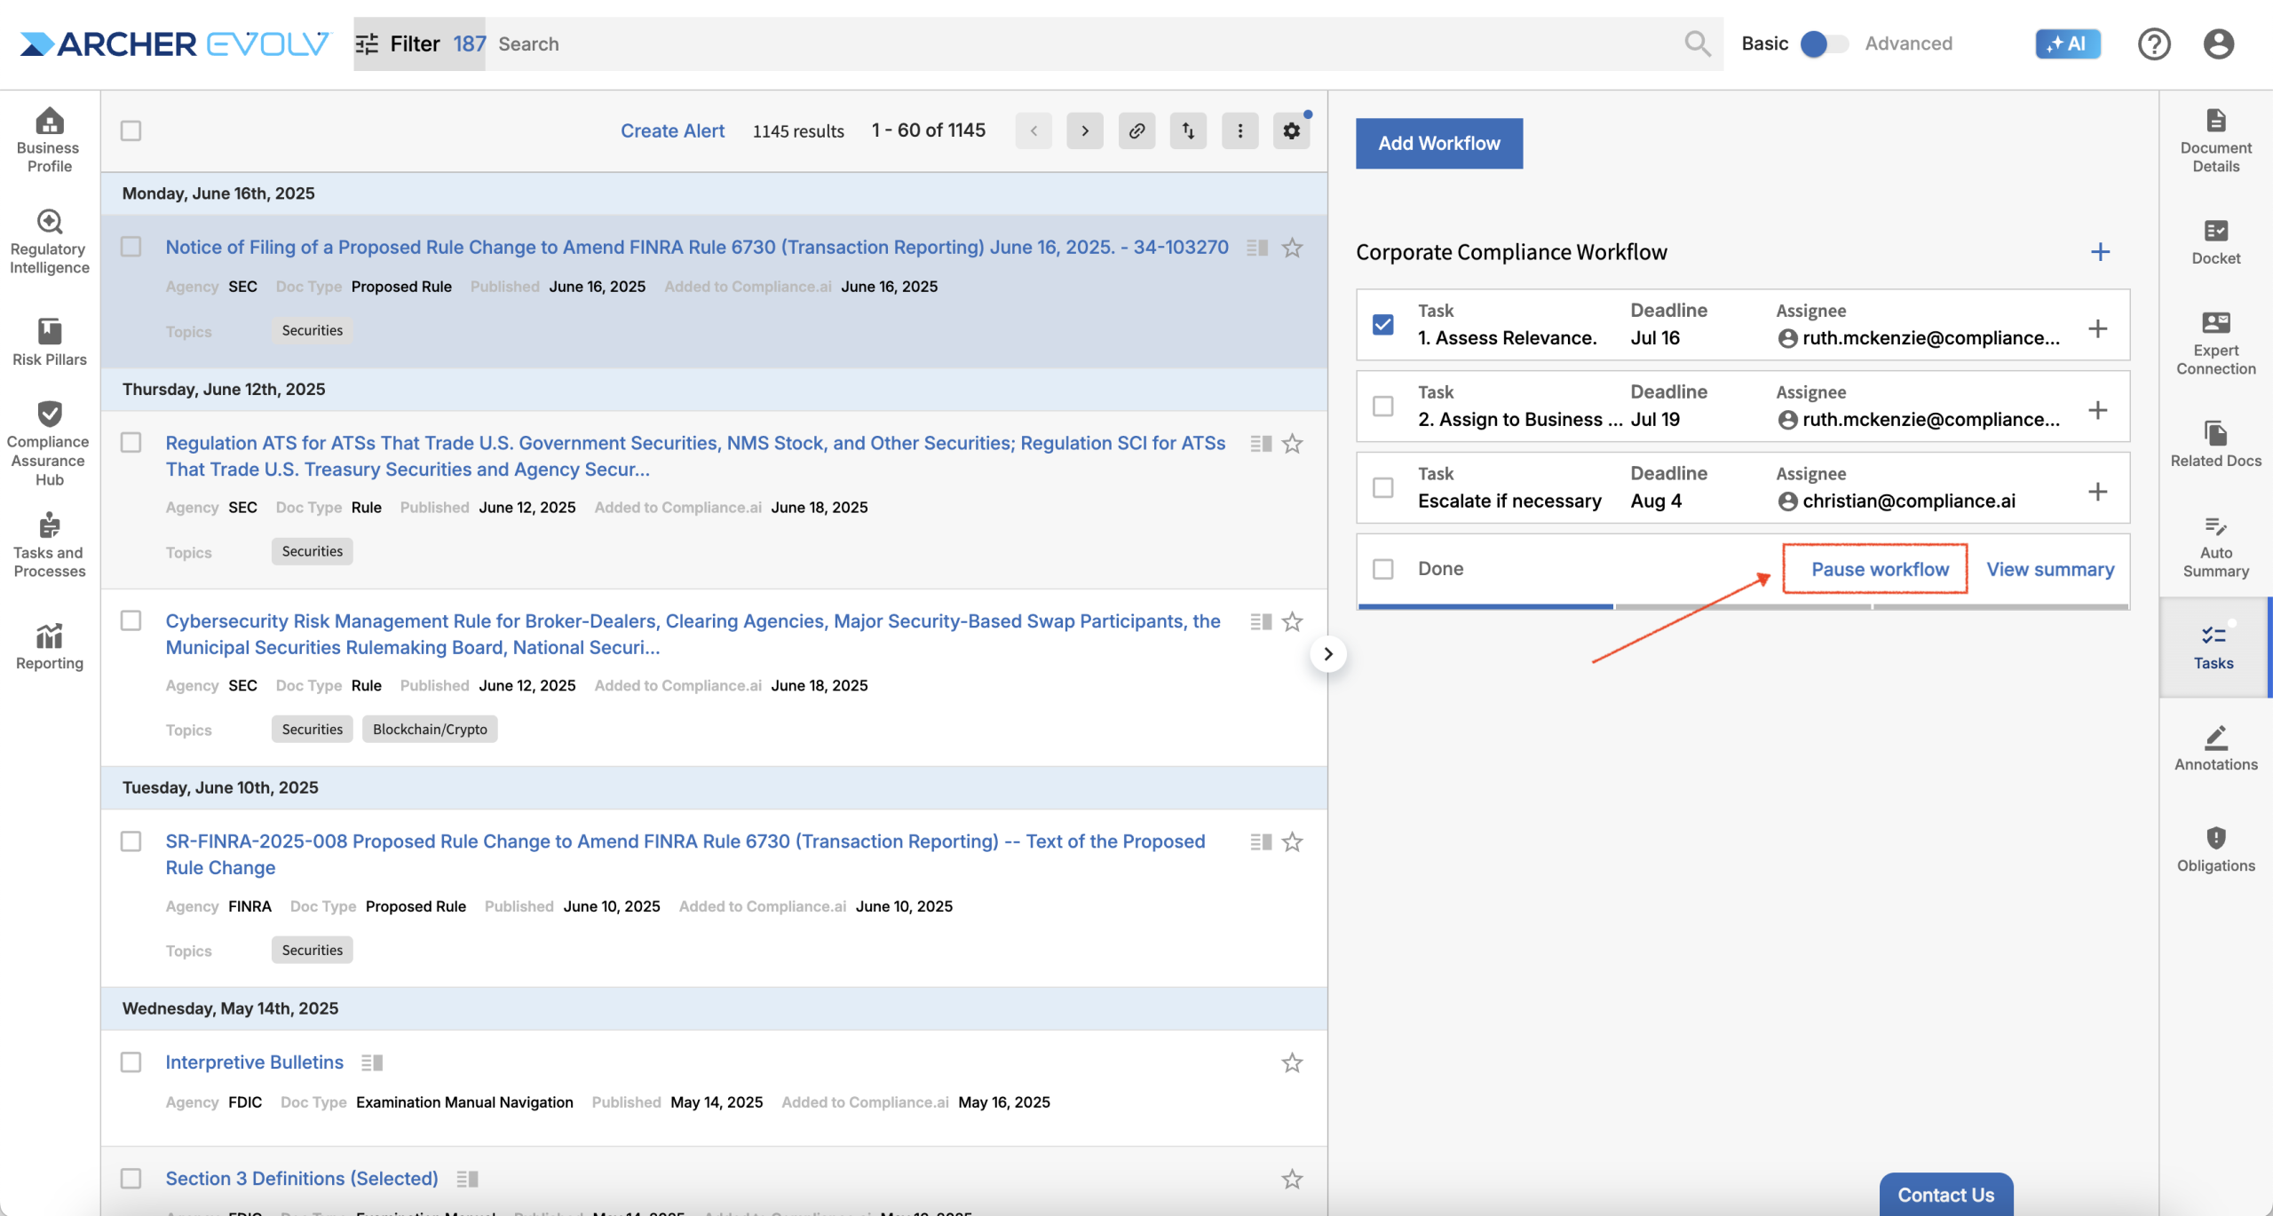Select the Interpretive Bulletins document checkbox

131,1062
